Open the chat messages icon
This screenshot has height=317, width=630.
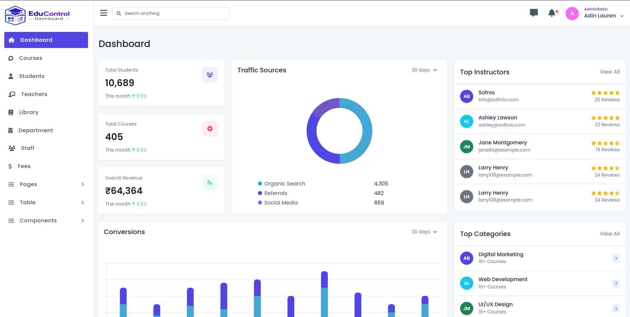tap(534, 13)
